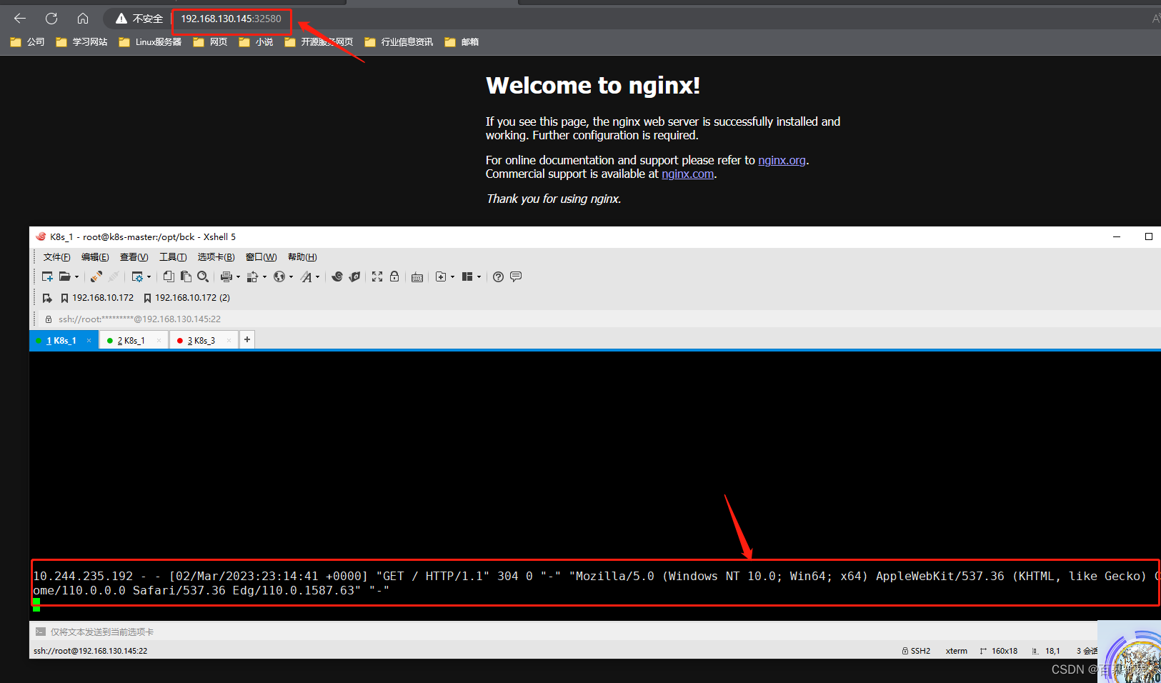Launch Xagent icon next to Xftp

pos(354,276)
